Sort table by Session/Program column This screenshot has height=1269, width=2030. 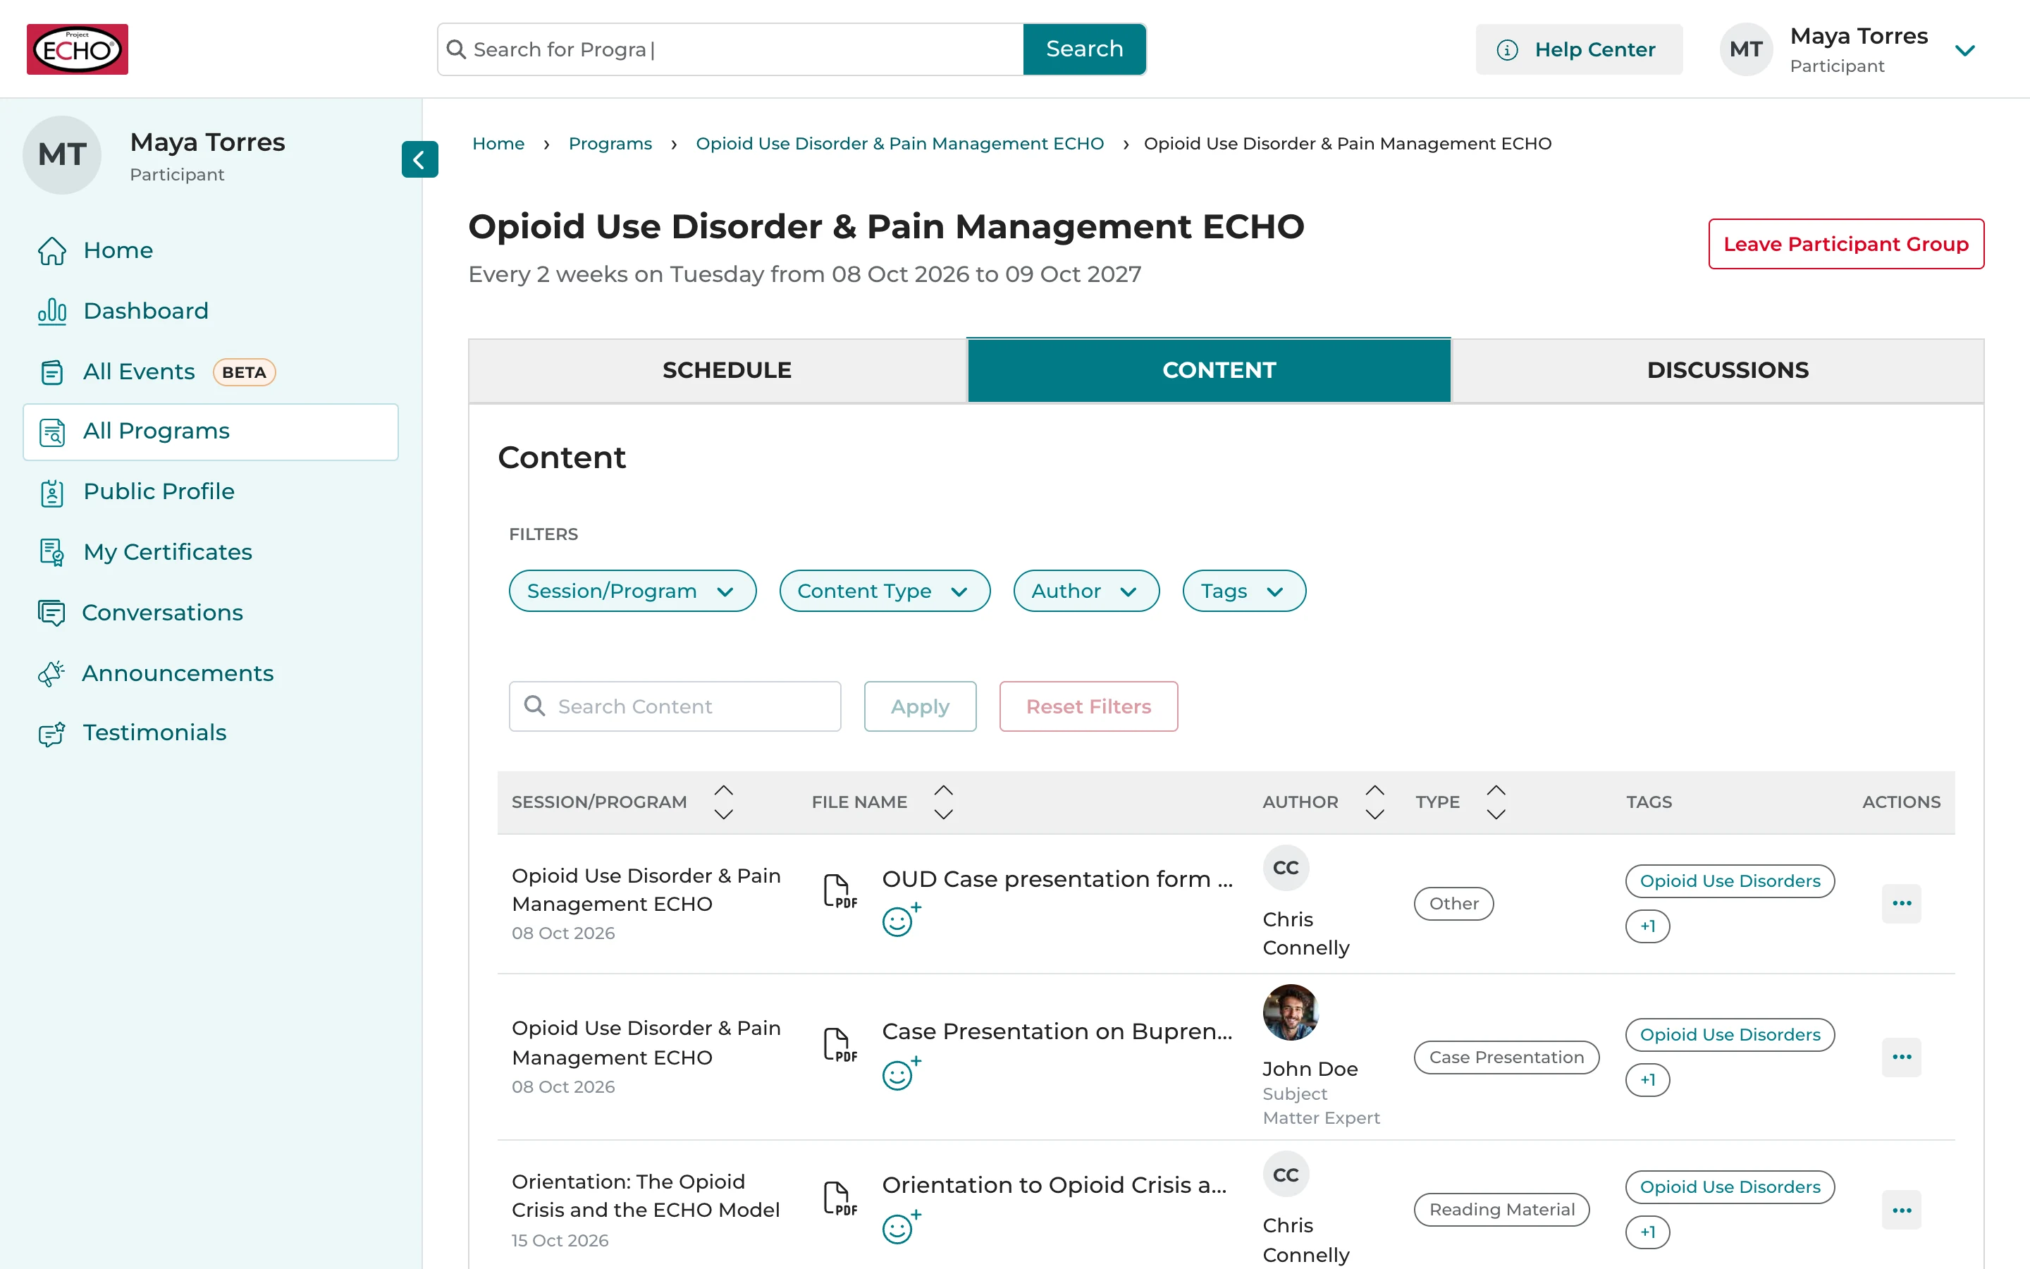723,802
